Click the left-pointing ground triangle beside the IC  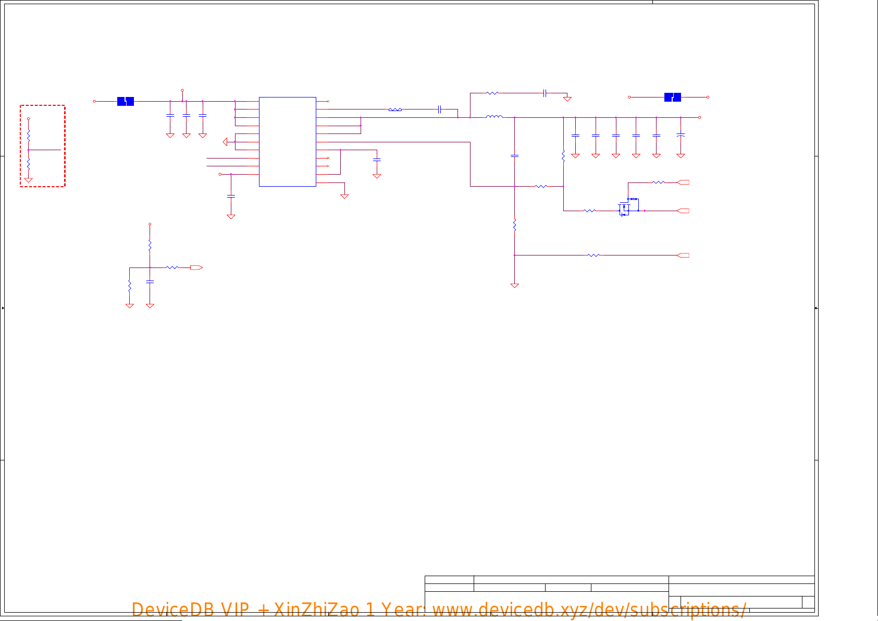225,142
